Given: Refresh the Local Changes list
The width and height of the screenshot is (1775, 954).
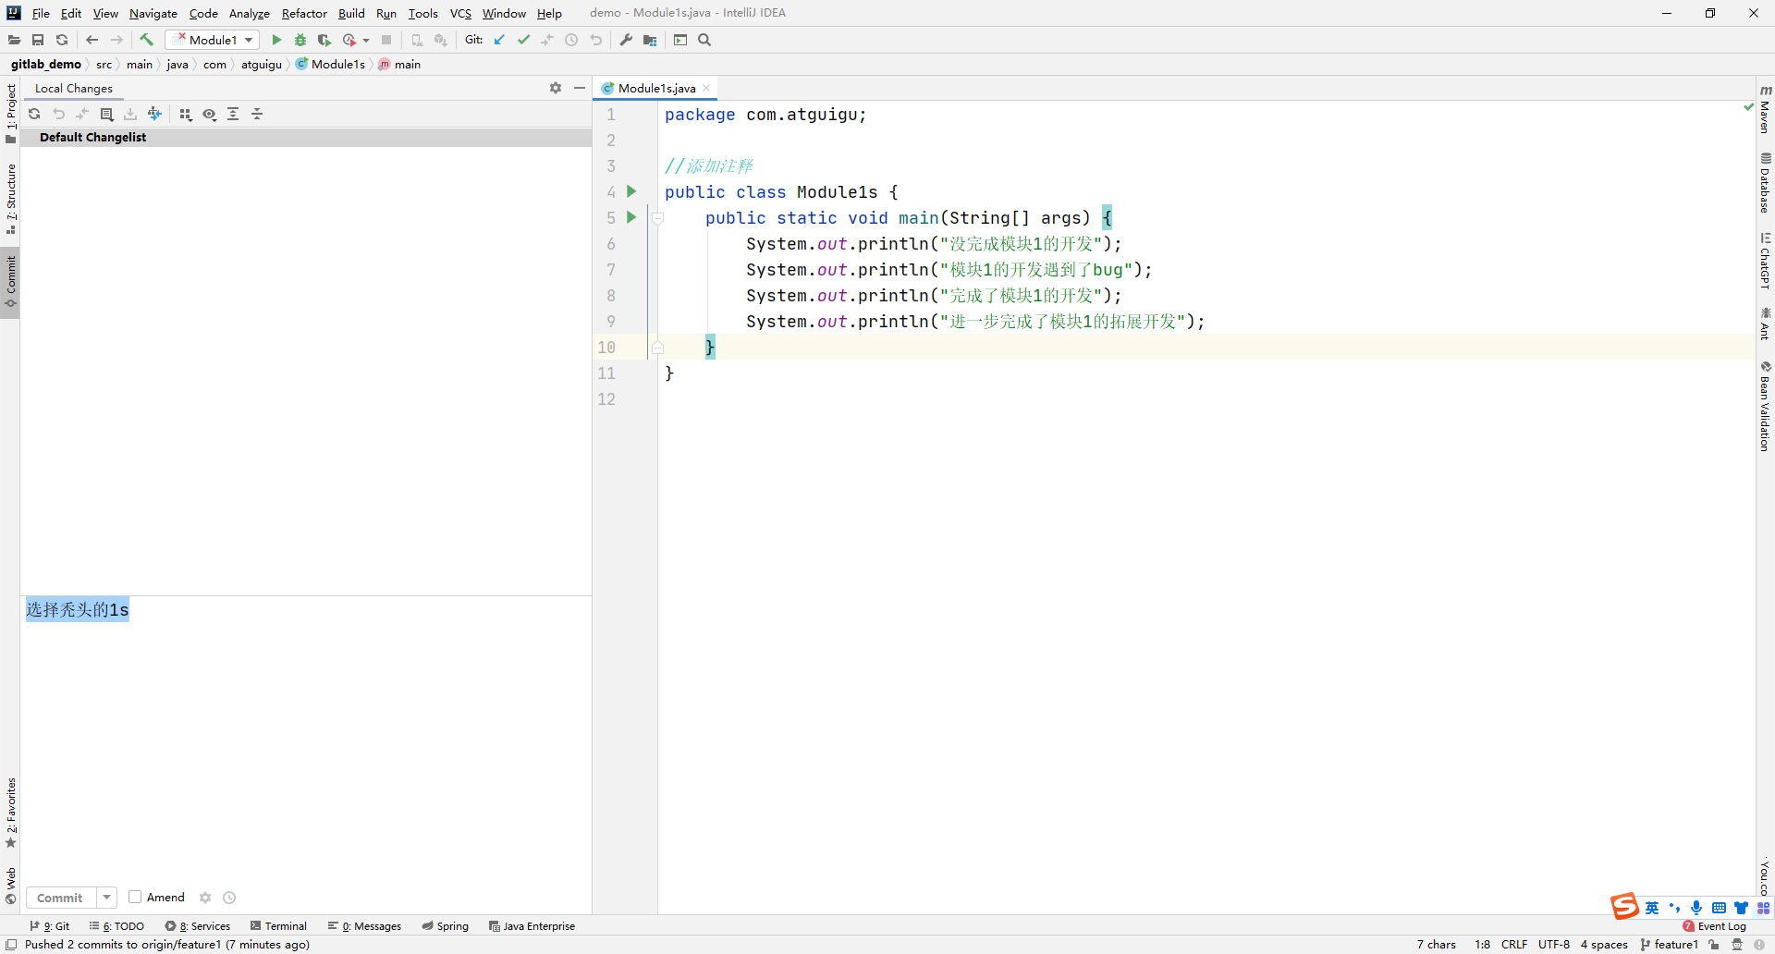Looking at the screenshot, I should click(x=34, y=114).
